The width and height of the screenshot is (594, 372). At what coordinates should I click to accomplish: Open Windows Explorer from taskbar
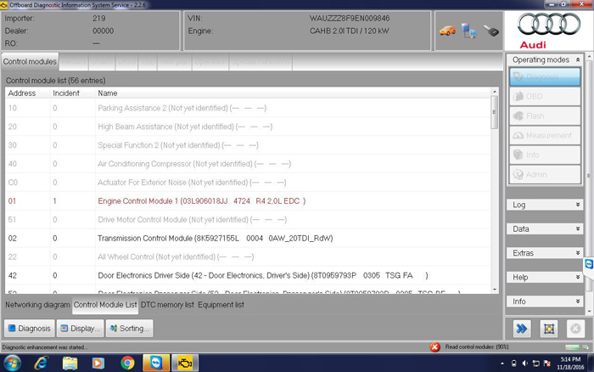[x=70, y=363]
